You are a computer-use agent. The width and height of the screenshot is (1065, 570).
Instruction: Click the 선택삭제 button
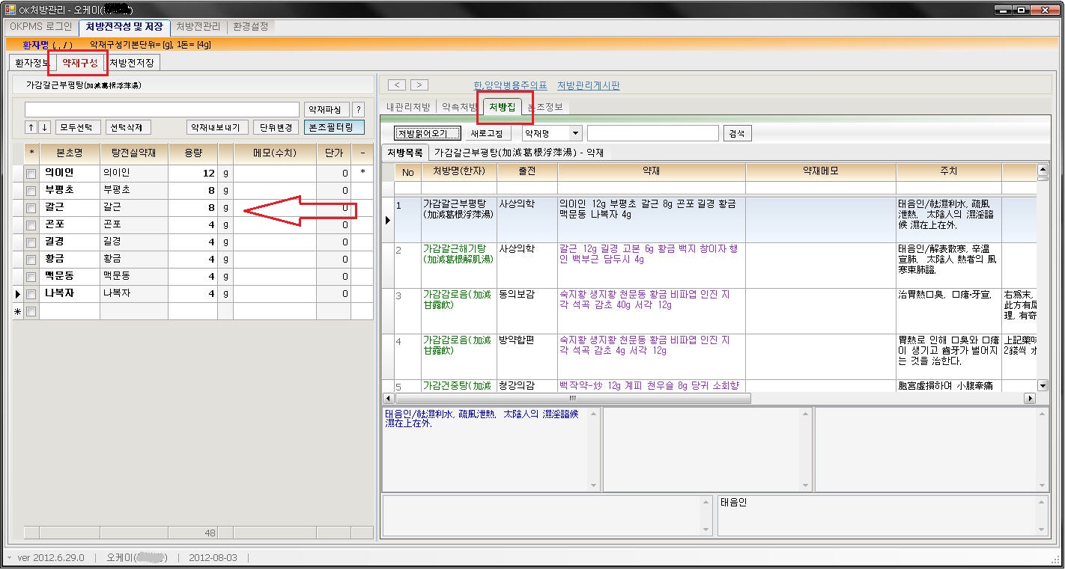(128, 127)
